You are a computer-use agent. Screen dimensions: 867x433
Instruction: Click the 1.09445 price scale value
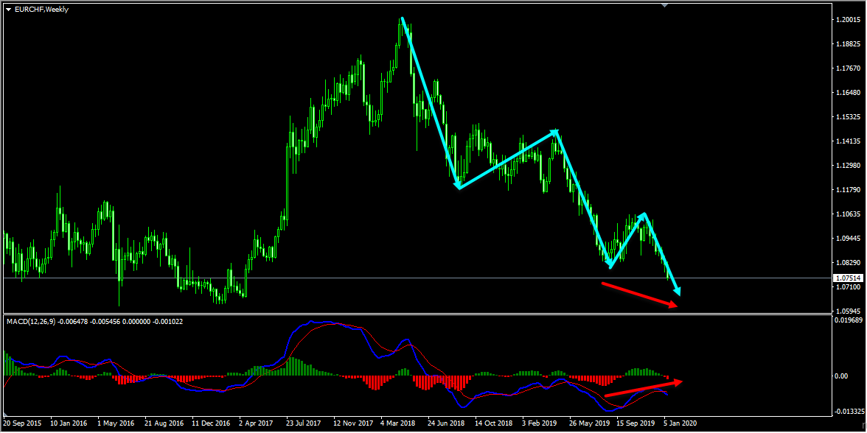coord(849,238)
